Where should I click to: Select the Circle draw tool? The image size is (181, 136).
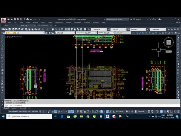tap(2, 55)
